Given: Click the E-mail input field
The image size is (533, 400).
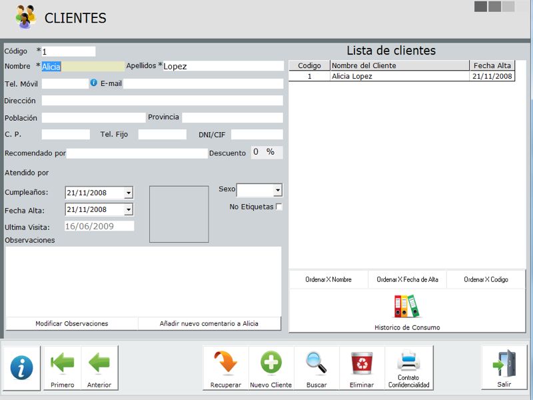Looking at the screenshot, I should (x=203, y=83).
